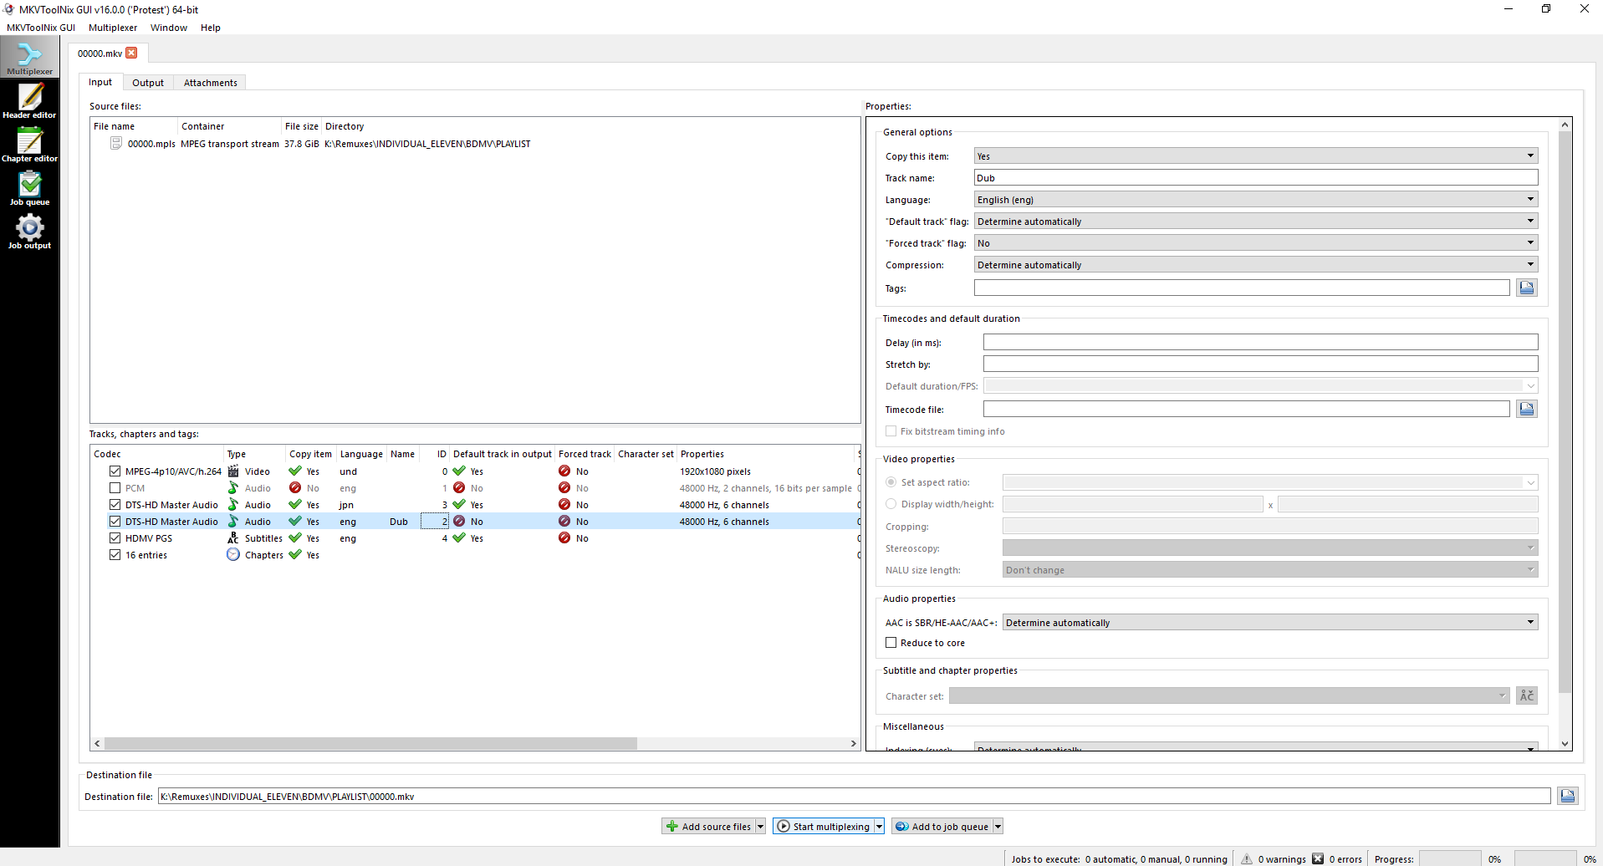This screenshot has width=1603, height=866.
Task: Toggle Fix bitstream timing info checkbox
Action: point(891,431)
